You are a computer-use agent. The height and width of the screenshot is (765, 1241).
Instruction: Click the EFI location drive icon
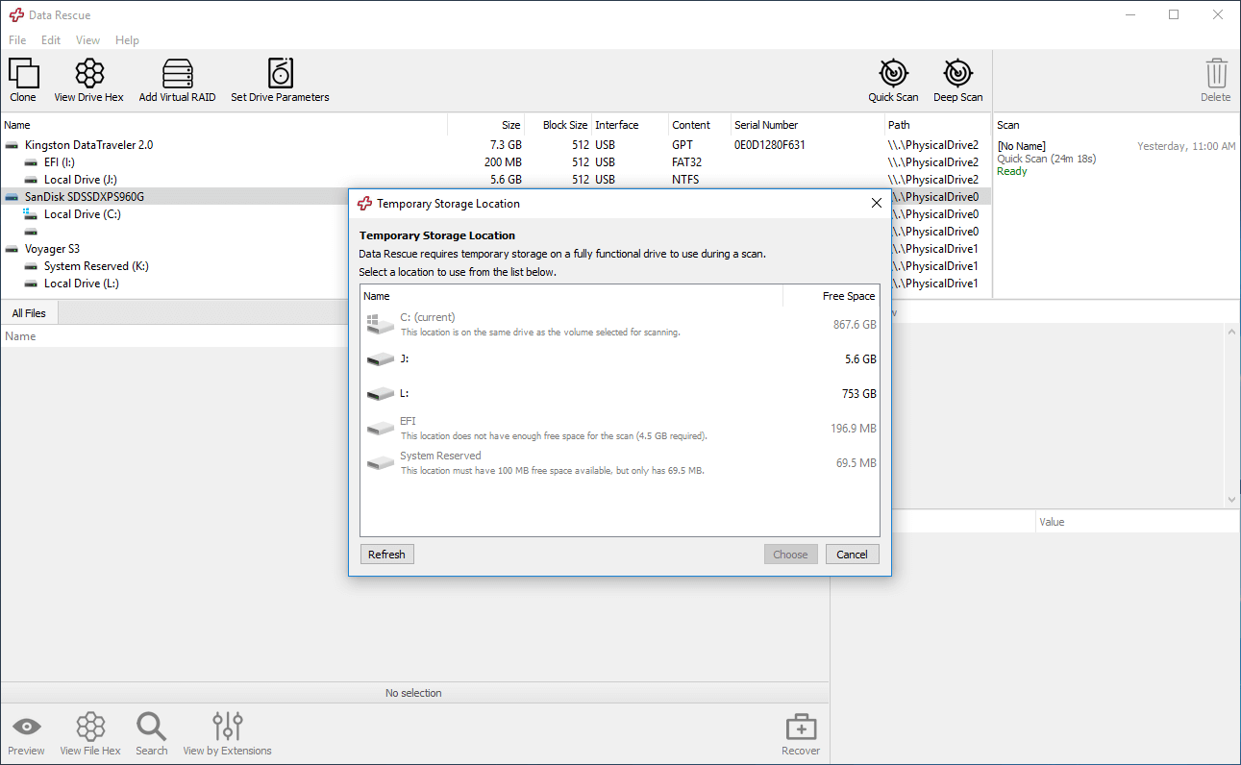[381, 429]
